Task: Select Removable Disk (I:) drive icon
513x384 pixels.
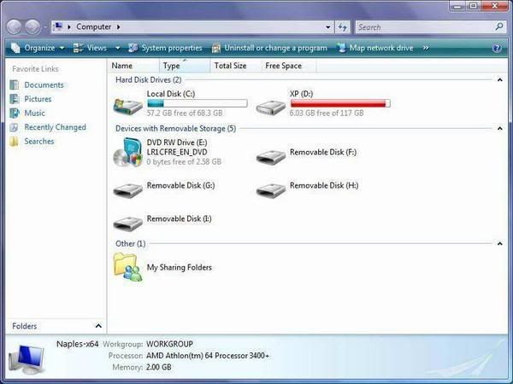Action: [128, 224]
